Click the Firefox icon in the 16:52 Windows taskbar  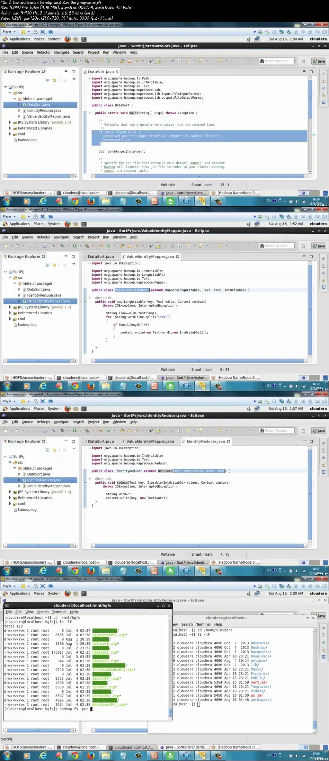91,386
